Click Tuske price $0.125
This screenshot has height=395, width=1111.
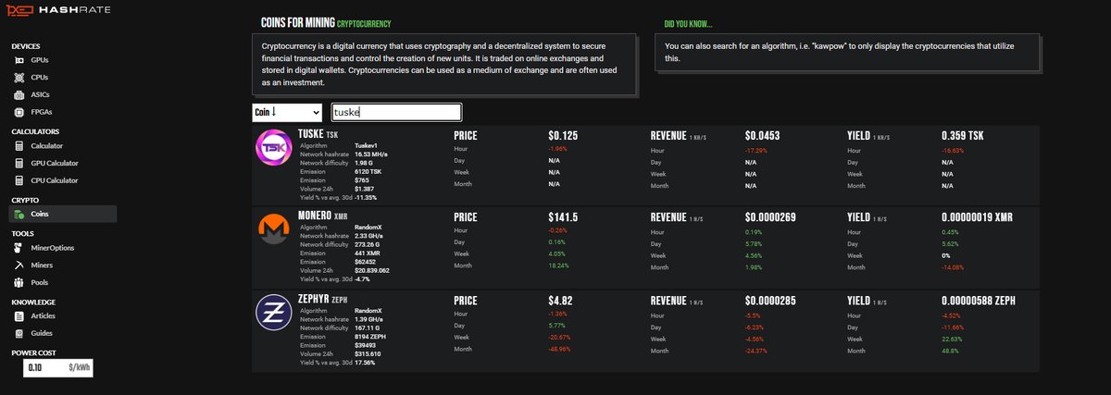(563, 135)
